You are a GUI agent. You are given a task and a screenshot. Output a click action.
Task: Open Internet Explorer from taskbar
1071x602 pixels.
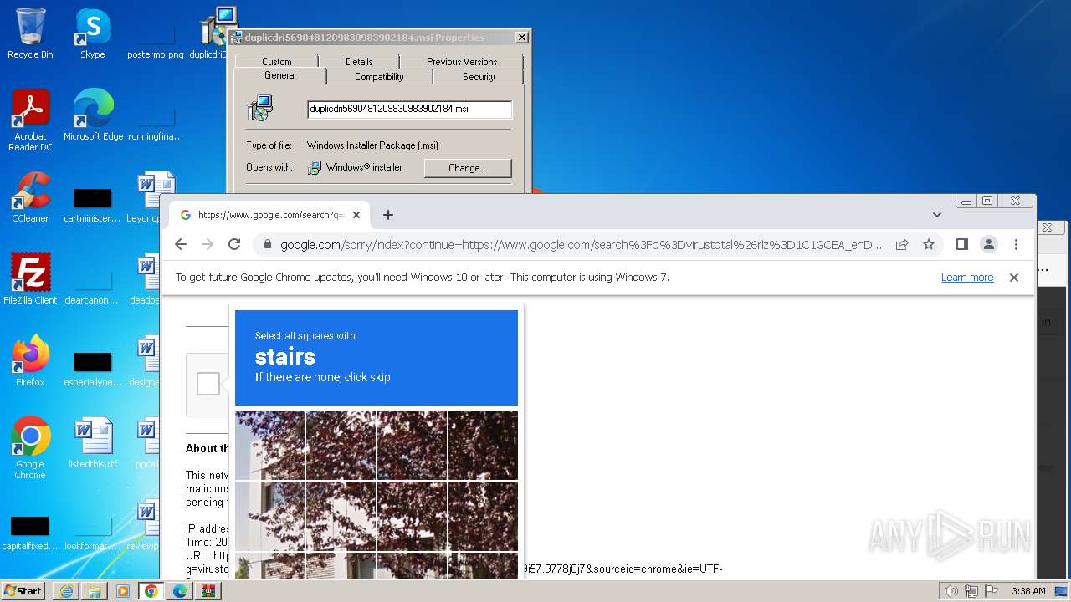66,591
